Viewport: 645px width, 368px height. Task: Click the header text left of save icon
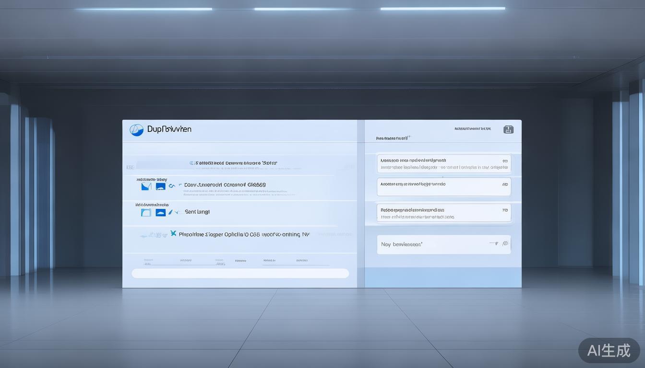(472, 129)
